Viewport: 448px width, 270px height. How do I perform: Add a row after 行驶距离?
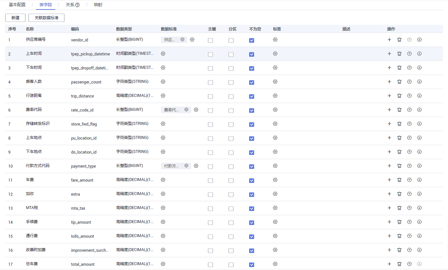389,96
